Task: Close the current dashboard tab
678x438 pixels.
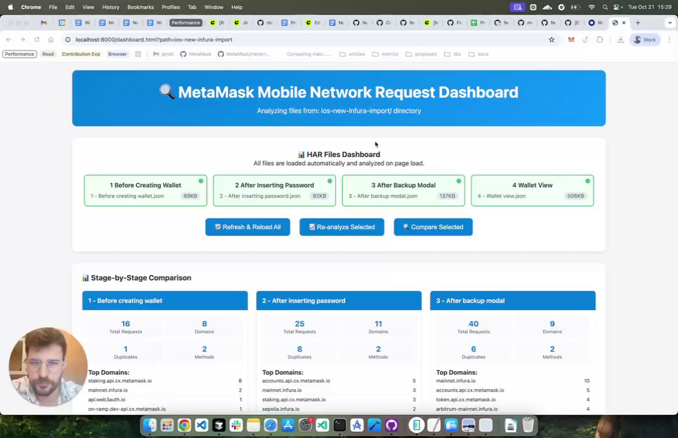Action: click(x=623, y=23)
